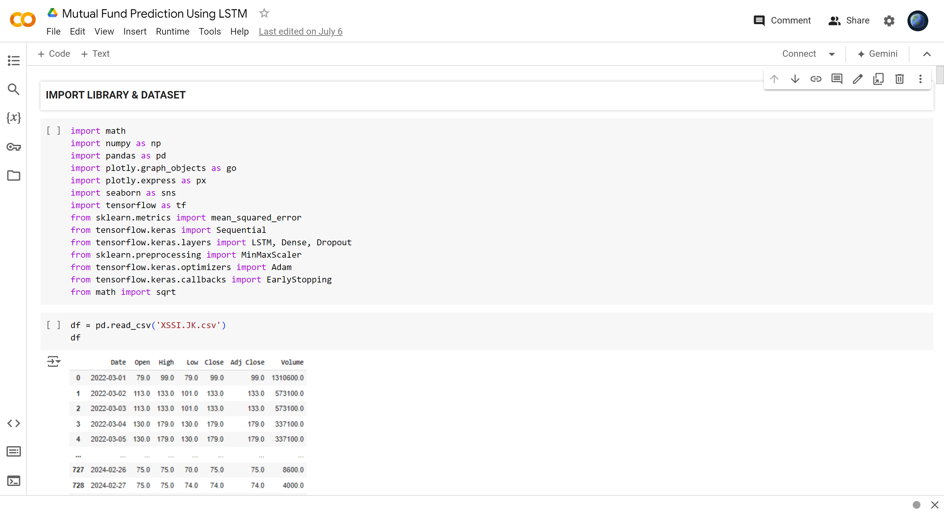
Task: Click the EarlyStopping import line
Action: point(201,279)
